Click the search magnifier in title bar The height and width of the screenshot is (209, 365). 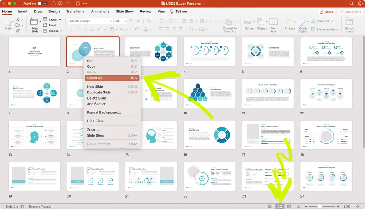coord(351,4)
